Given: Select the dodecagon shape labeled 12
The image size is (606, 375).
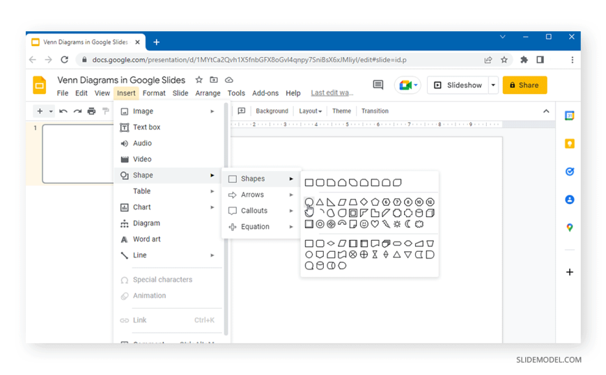Looking at the screenshot, I should coord(430,202).
